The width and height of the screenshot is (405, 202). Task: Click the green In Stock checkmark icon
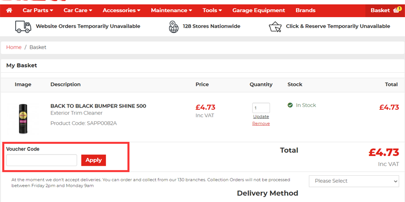click(290, 105)
